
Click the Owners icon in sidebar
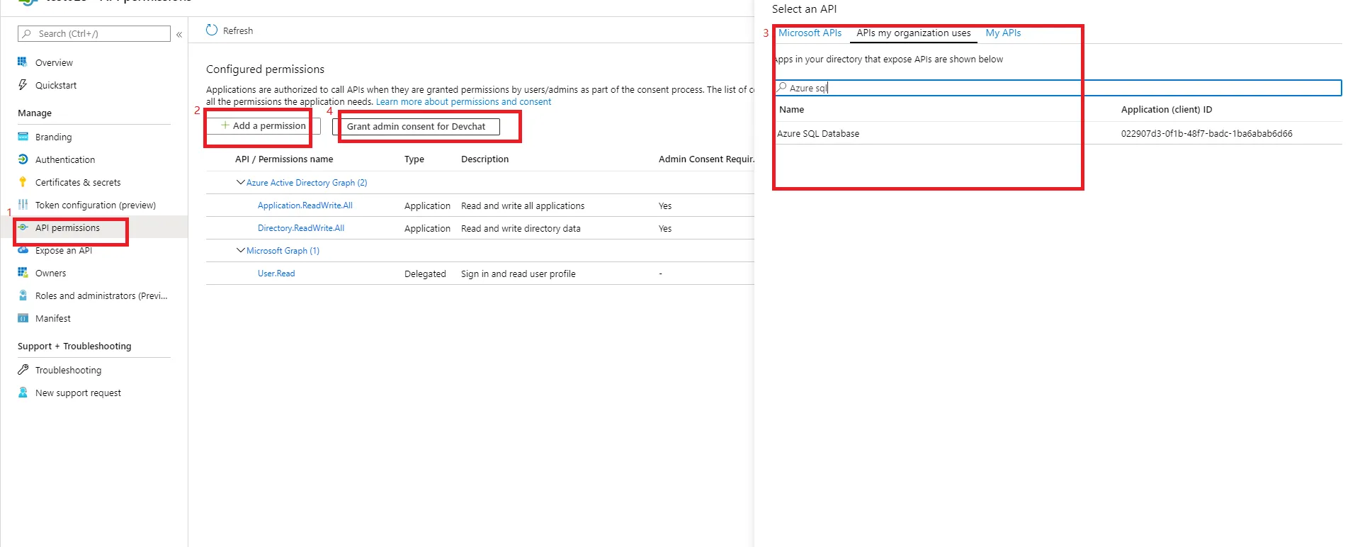tap(23, 273)
